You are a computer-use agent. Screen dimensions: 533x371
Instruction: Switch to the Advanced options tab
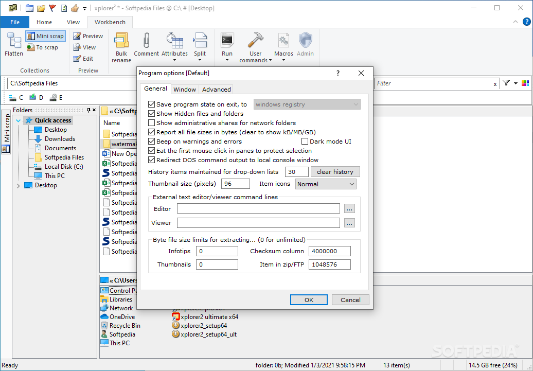pos(216,90)
